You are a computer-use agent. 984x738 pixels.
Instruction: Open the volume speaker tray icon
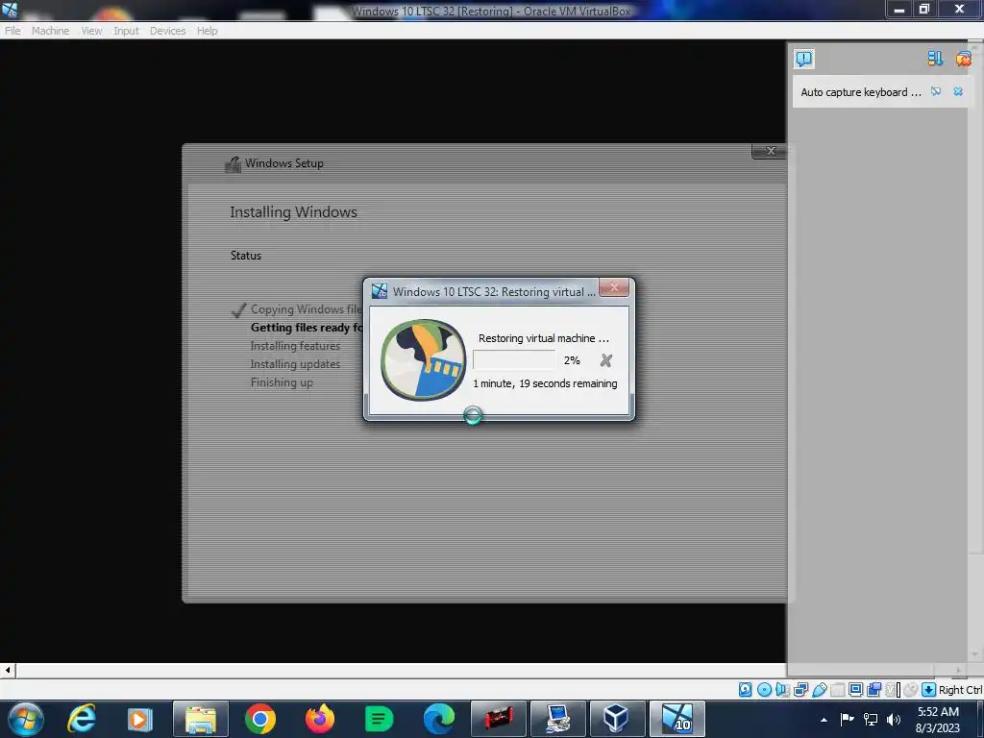[894, 719]
